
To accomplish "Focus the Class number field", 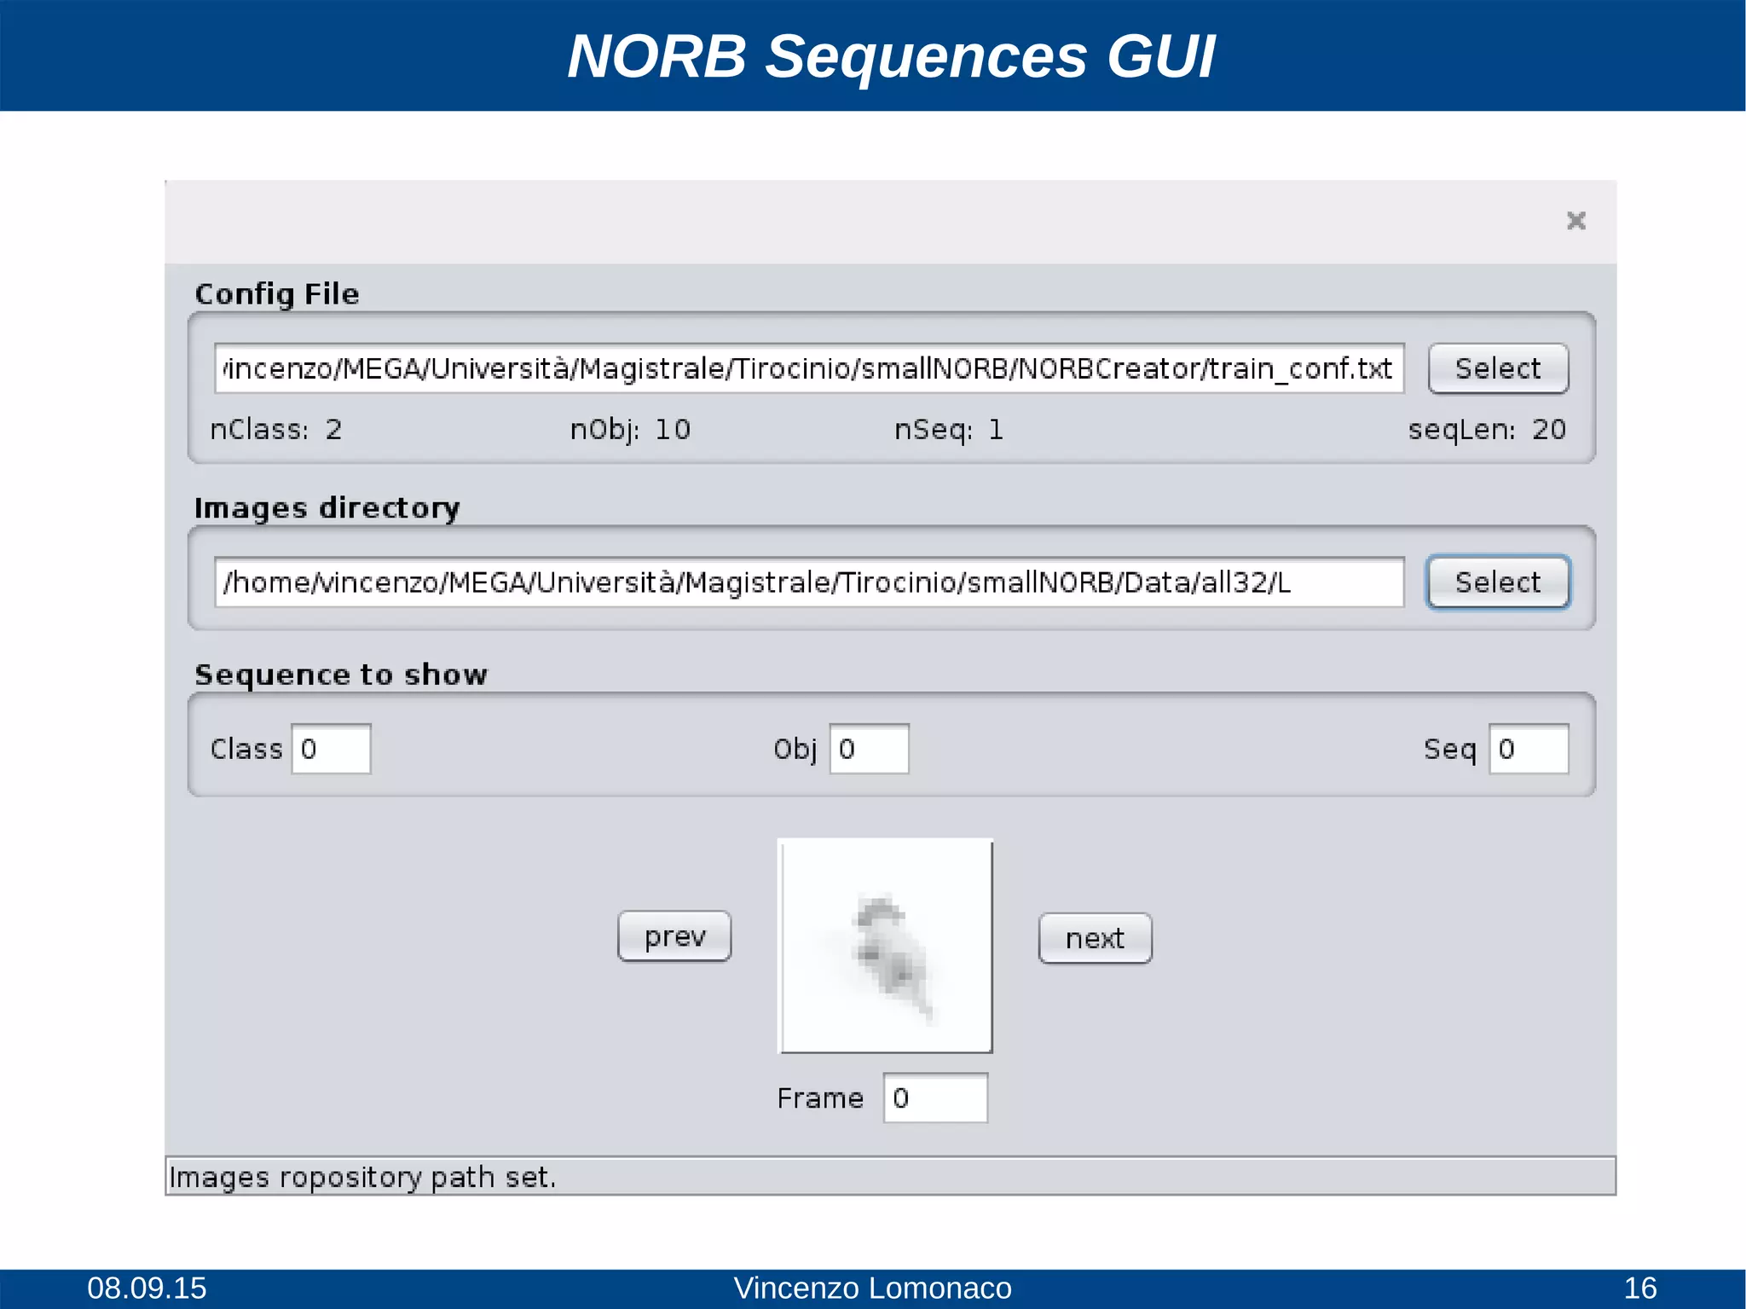I will [x=331, y=749].
